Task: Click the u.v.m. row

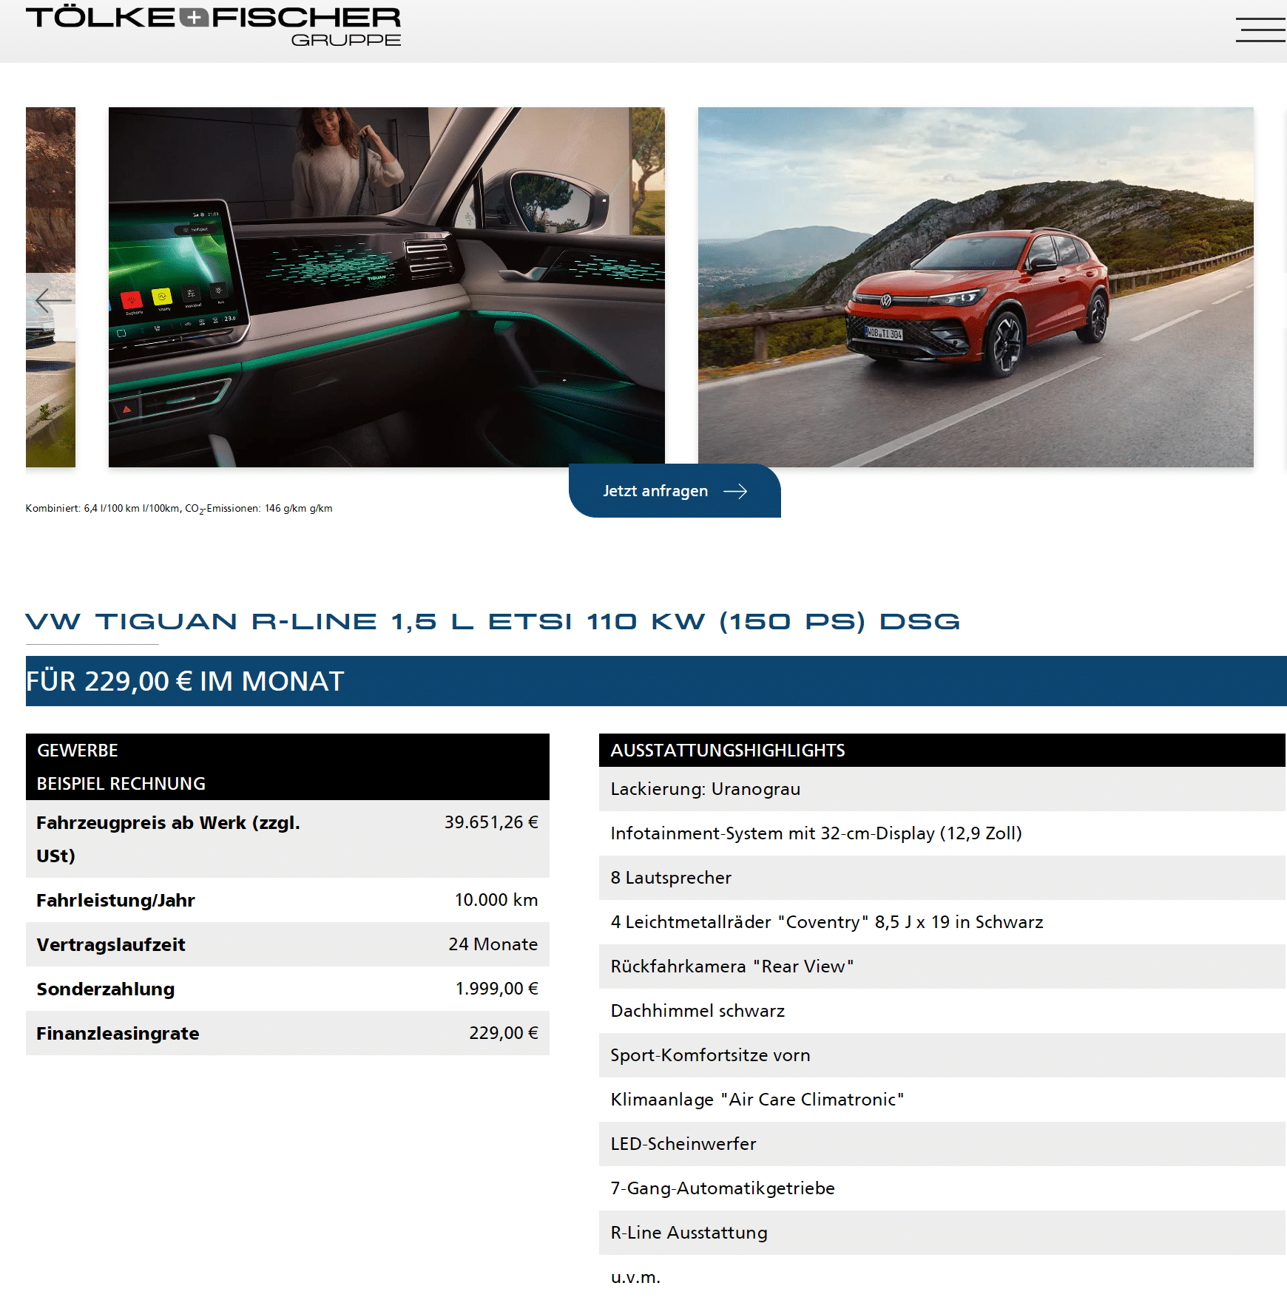Action: click(x=942, y=1277)
